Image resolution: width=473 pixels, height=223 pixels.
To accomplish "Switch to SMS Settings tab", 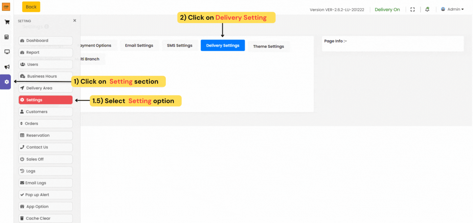I will (180, 46).
